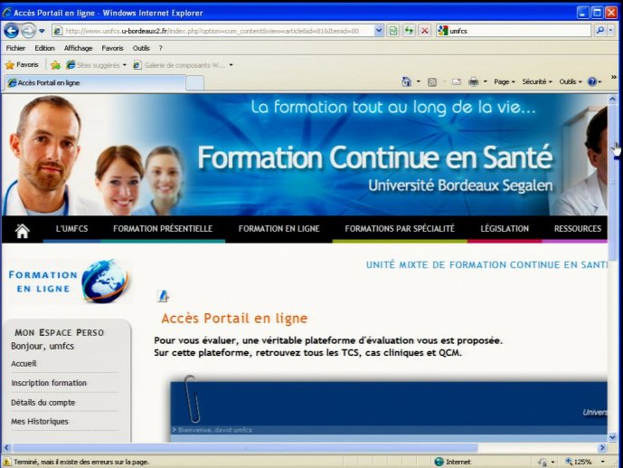
Task: Open FORMATION EN LIGNE navigation item
Action: click(x=278, y=229)
